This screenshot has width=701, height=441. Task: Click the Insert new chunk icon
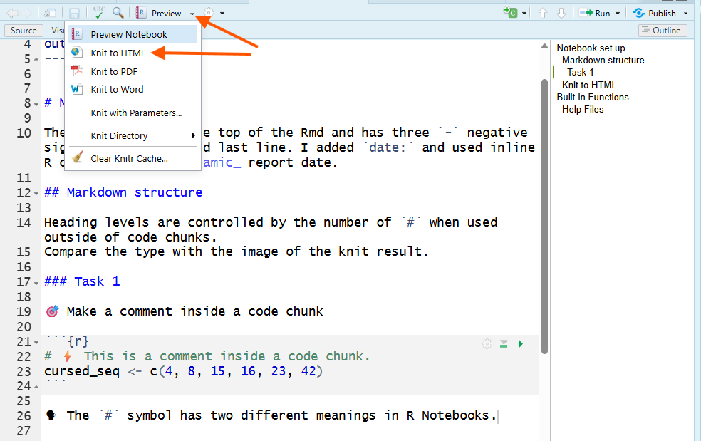(x=511, y=13)
